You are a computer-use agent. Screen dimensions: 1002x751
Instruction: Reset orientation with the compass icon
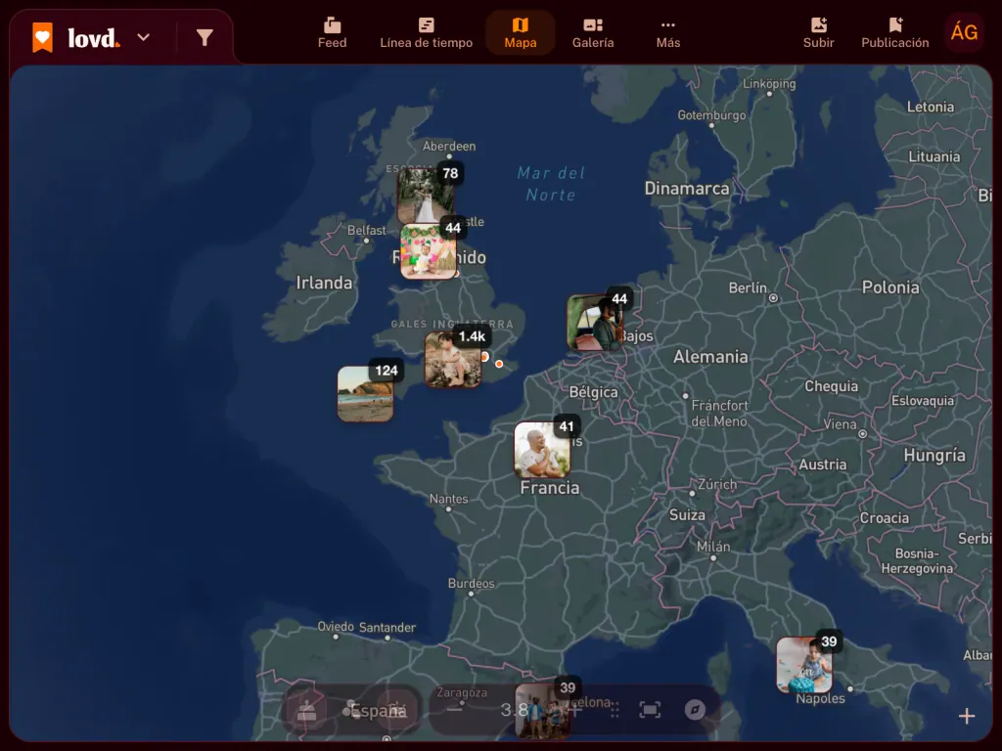[x=695, y=710]
